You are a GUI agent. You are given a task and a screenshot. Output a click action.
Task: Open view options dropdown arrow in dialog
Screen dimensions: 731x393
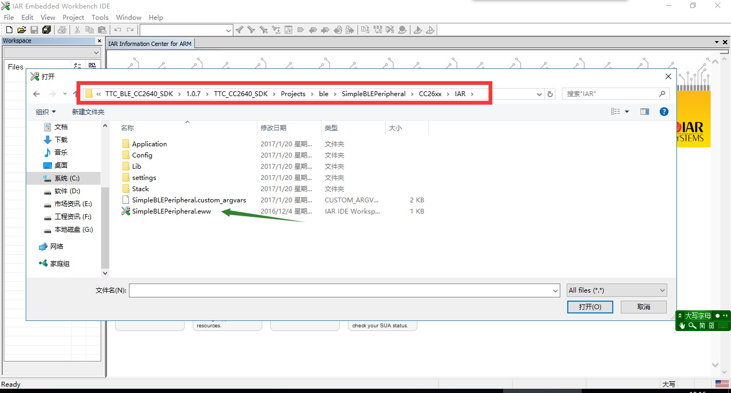click(x=627, y=112)
